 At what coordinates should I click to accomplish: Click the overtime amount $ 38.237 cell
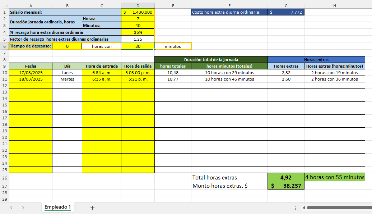pos(286,186)
